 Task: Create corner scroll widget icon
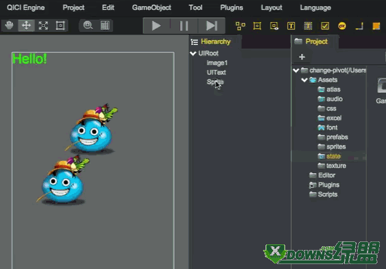coord(359,26)
